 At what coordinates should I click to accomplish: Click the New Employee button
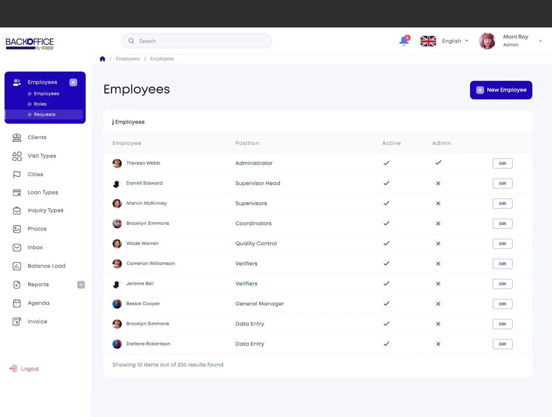[x=501, y=90]
